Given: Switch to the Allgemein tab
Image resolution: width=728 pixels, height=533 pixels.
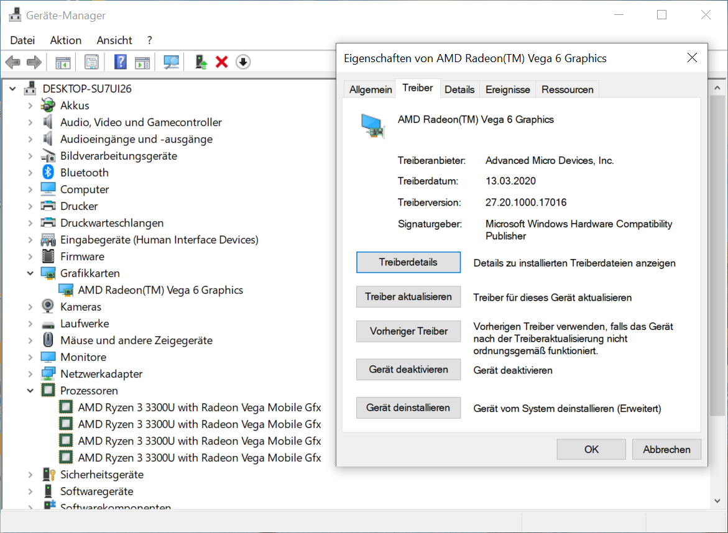Looking at the screenshot, I should coord(370,89).
